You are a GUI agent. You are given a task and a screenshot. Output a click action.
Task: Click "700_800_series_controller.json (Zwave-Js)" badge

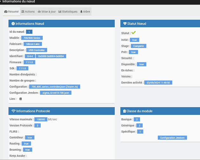point(54,87)
